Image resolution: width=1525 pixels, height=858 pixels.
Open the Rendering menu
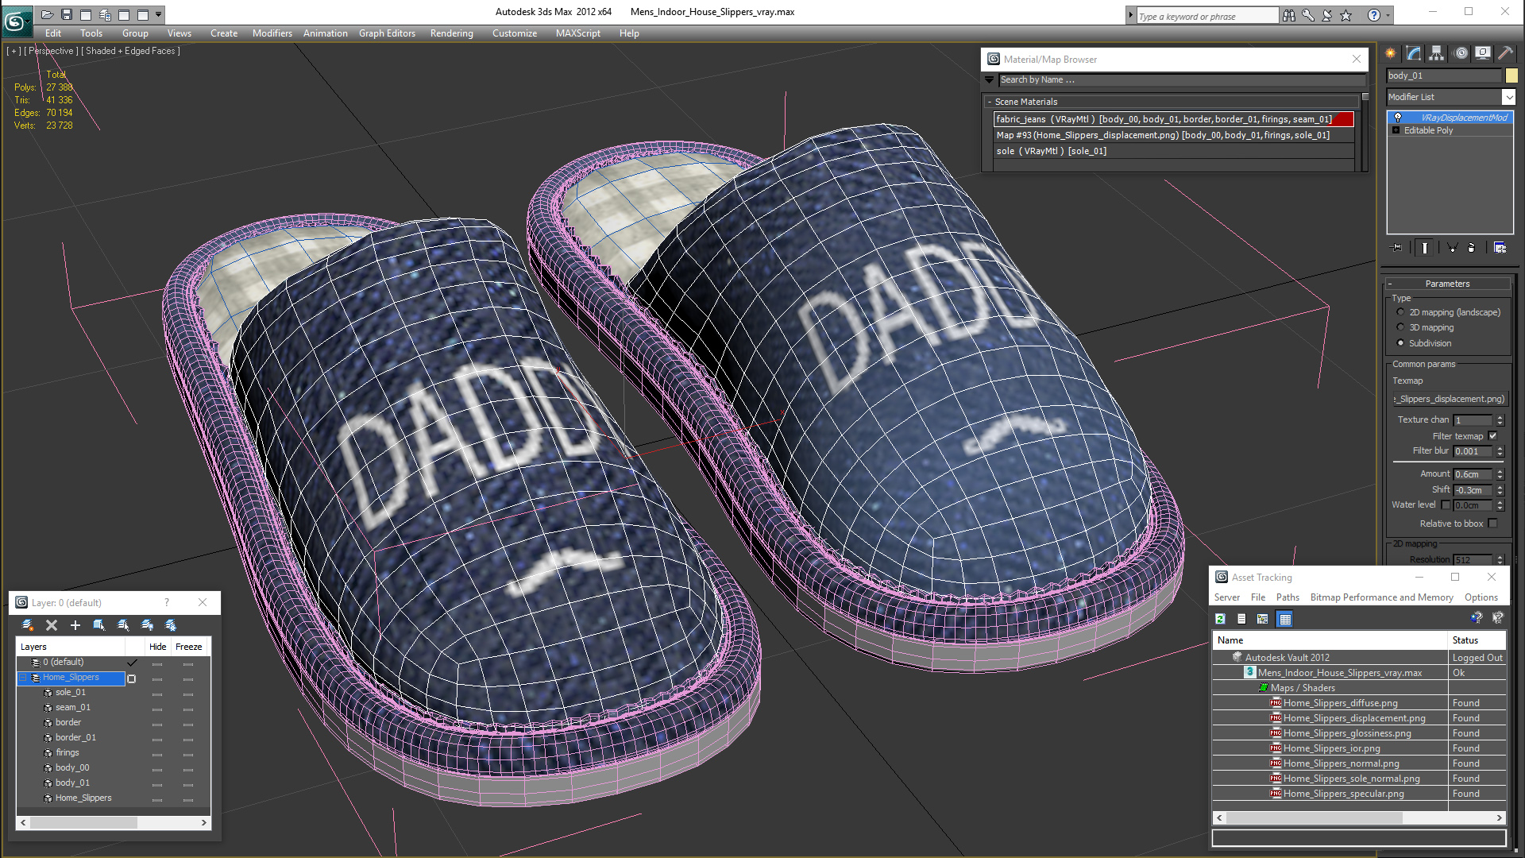point(451,33)
